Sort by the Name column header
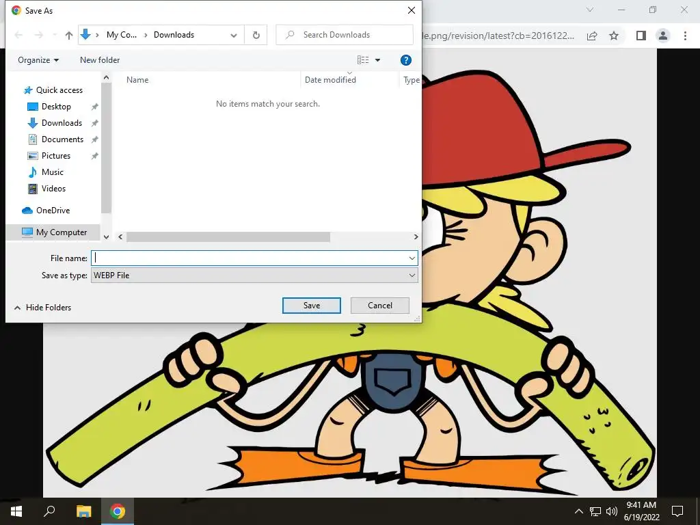 click(137, 80)
